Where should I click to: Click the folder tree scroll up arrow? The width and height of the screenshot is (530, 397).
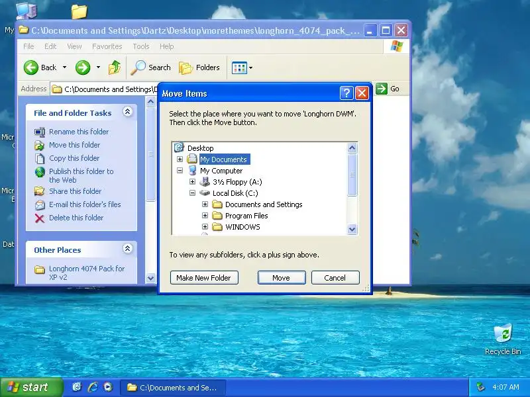(352, 148)
